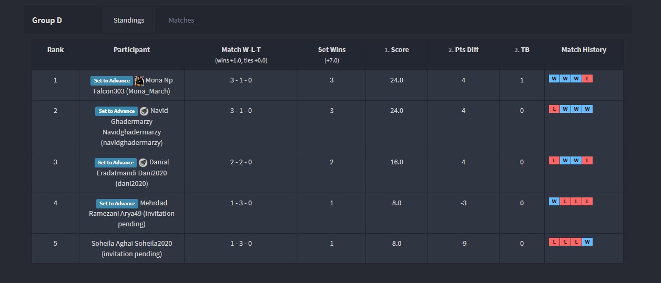Click Mona Np's profile avatar
Image resolution: width=661 pixels, height=283 pixels.
(x=139, y=80)
